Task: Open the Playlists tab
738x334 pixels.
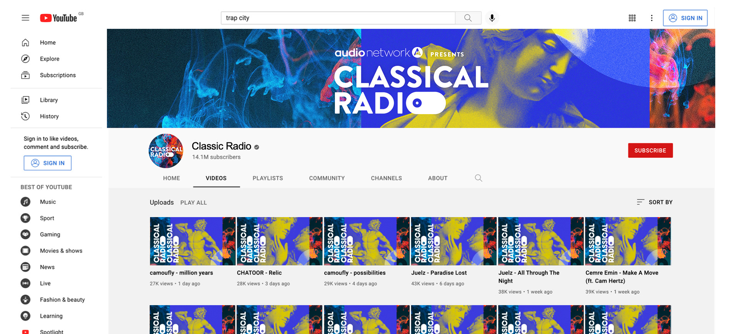Action: tap(268, 178)
